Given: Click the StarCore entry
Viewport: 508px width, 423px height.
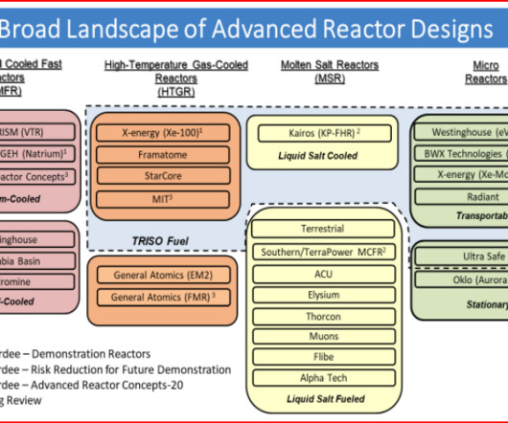Looking at the screenshot, I should (163, 176).
